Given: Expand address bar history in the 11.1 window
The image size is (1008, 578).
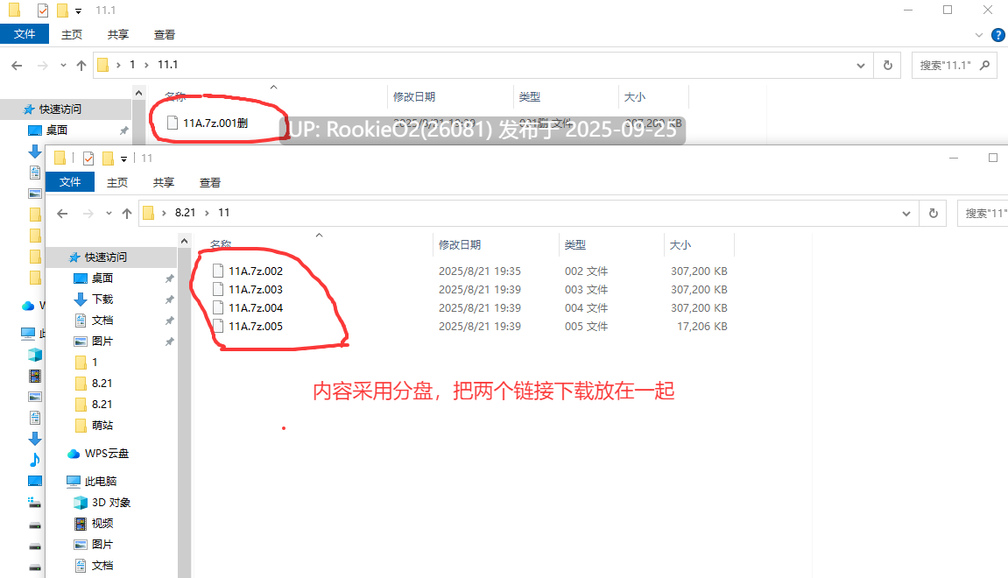Looking at the screenshot, I should coord(861,65).
